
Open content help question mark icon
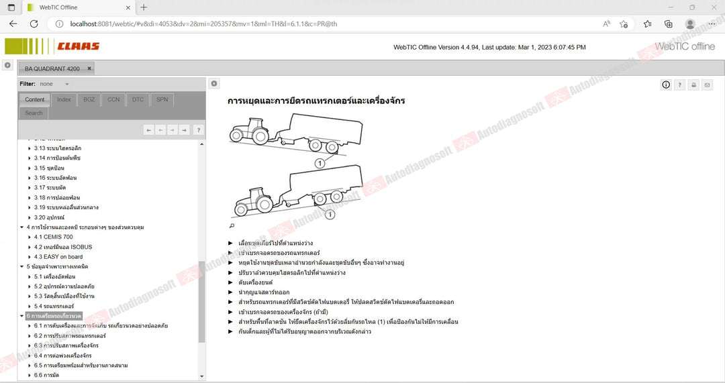click(679, 85)
